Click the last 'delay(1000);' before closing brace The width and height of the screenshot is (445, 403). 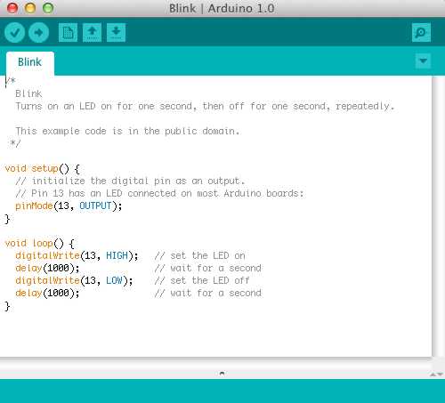47,293
